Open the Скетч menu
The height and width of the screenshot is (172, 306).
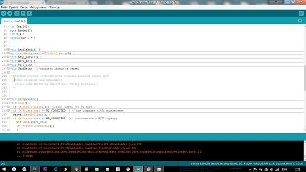coord(24,7)
